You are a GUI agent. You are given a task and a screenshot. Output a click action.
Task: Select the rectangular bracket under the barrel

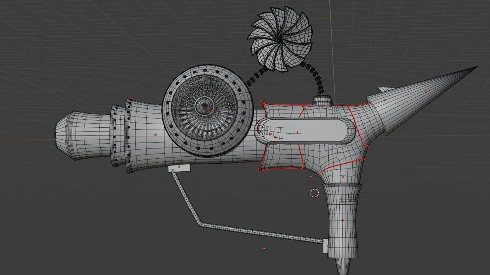coord(179,168)
